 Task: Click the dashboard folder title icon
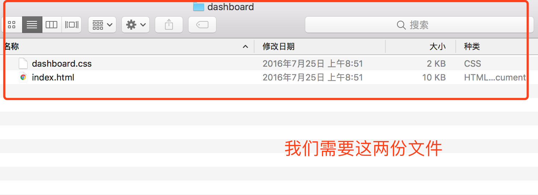[x=199, y=7]
